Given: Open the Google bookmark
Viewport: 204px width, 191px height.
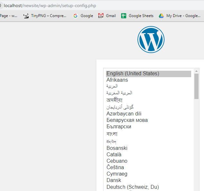Looking at the screenshot, I should (x=83, y=16).
